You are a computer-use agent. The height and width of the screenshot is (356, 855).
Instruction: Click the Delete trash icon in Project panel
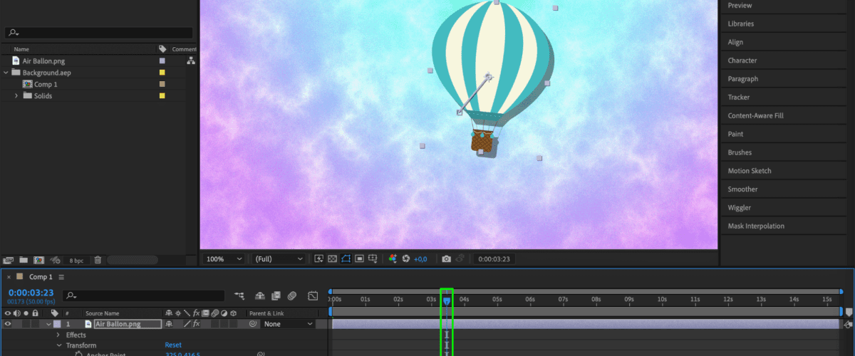pos(98,261)
